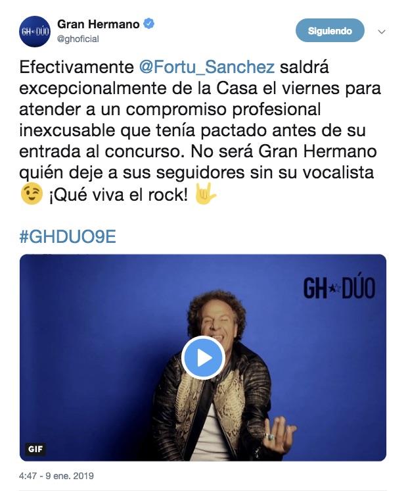
Task: Click the @ghoficial handle
Action: pos(78,39)
